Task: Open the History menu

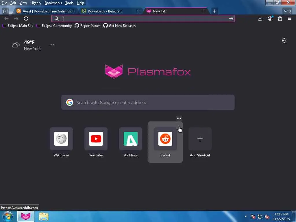Action: [36, 3]
